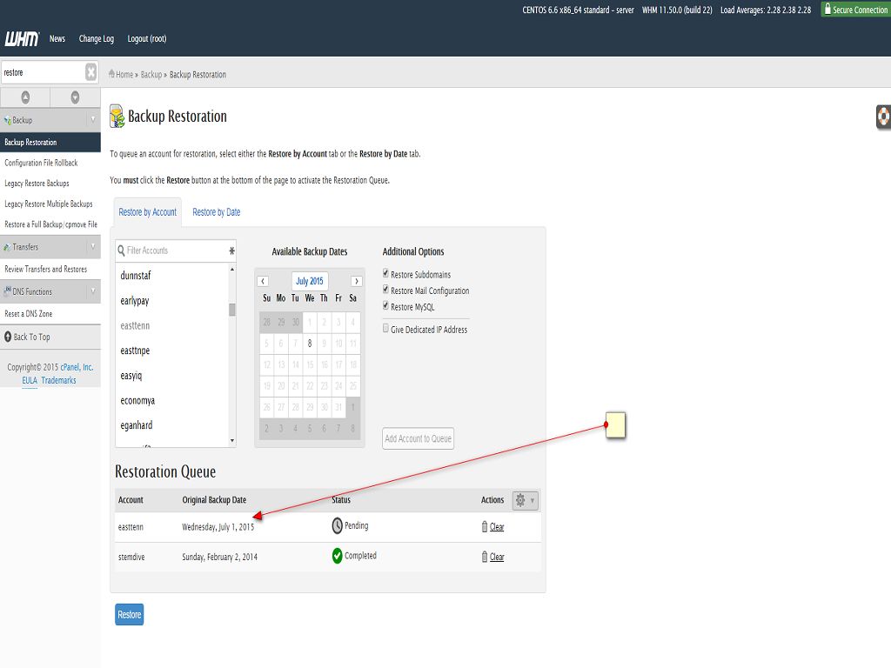Click Clear link for stemdive
This screenshot has height=668, width=891.
497,557
